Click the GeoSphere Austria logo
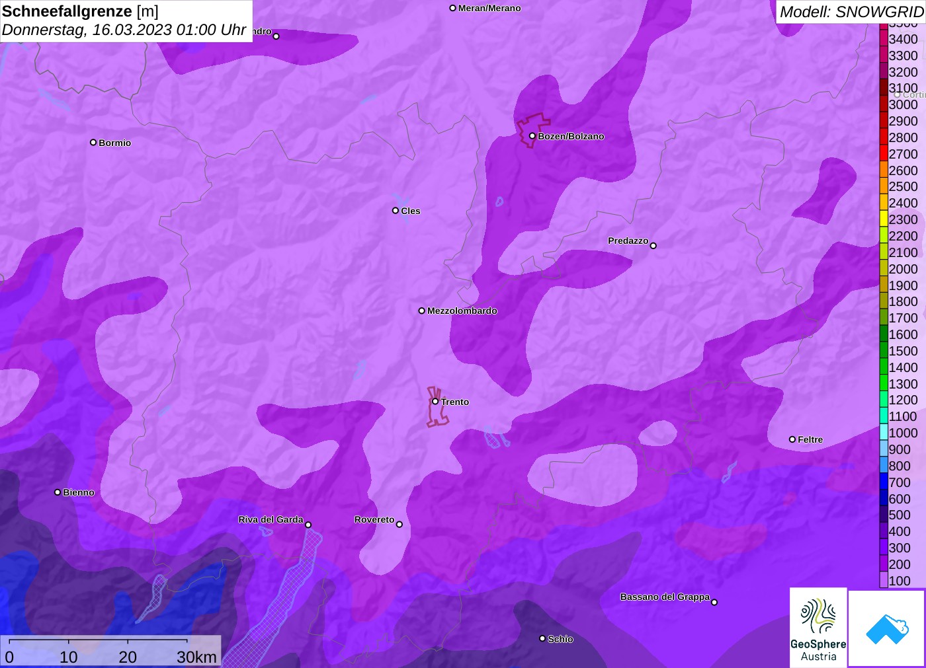This screenshot has width=926, height=668. pyautogui.click(x=818, y=627)
